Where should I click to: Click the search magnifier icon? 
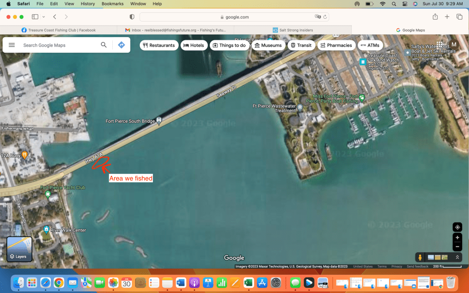tap(104, 45)
